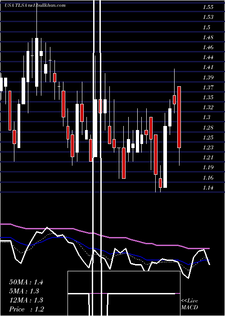Click the 1.35 price axis label
The height and width of the screenshot is (316, 225).
[x=208, y=98]
